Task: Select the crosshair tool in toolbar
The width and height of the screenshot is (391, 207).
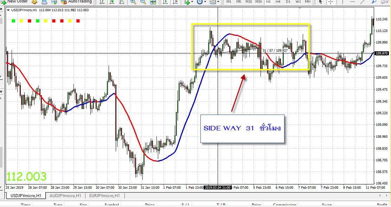Action: [x=331, y=2]
